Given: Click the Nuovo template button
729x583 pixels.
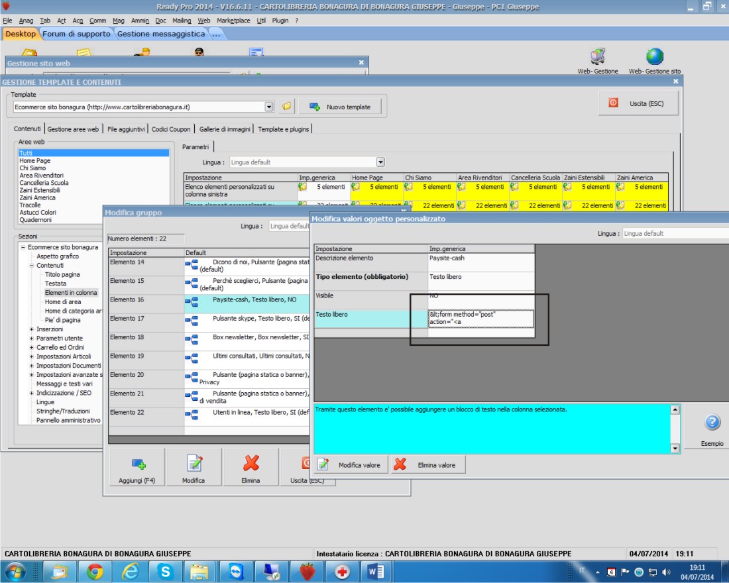Looking at the screenshot, I should 341,107.
